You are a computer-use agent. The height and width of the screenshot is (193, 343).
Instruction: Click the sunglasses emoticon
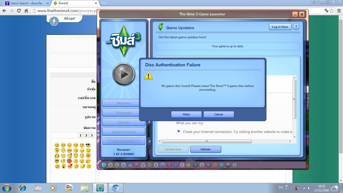tap(88, 145)
